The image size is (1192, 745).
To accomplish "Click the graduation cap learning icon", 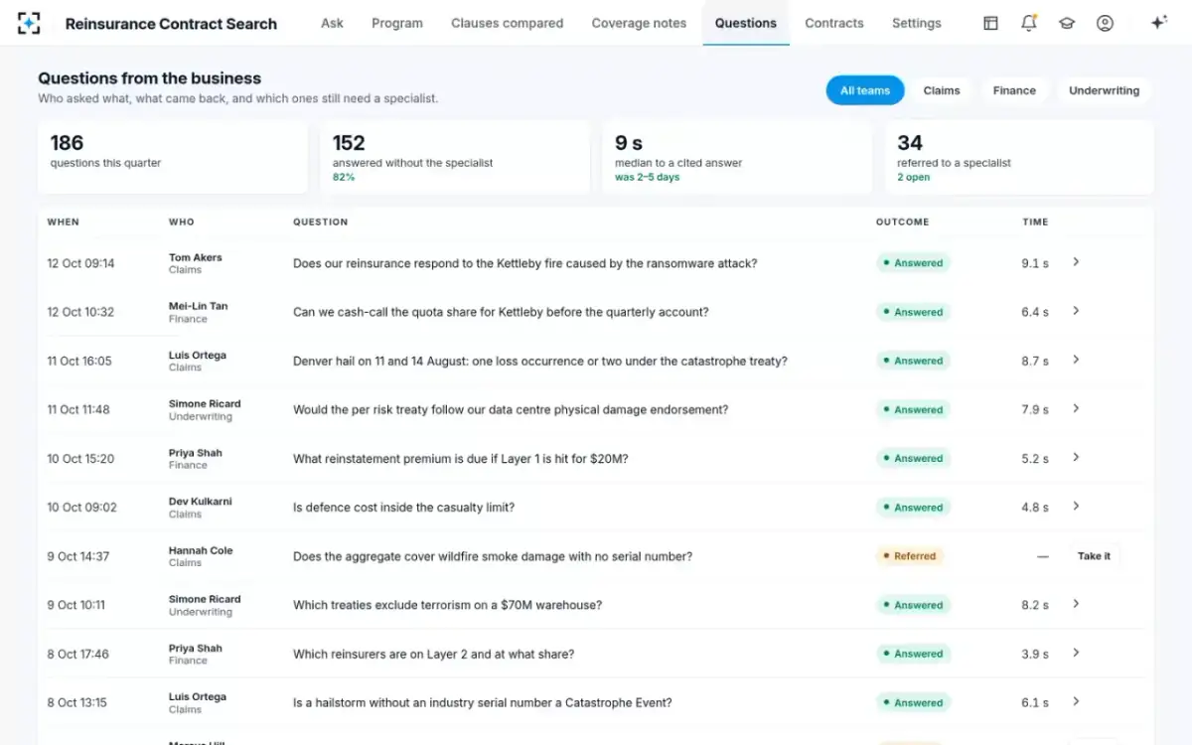I will [1067, 23].
